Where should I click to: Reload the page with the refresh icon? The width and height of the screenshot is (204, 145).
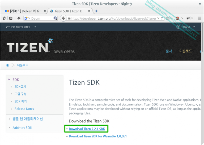162,18
